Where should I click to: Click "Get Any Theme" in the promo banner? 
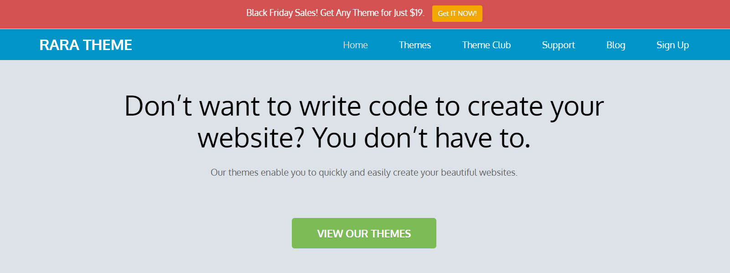point(351,13)
